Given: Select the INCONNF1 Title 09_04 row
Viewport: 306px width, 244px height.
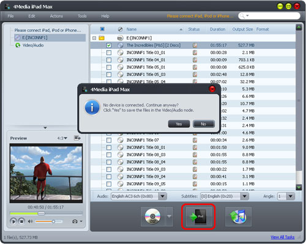Looking at the screenshot, I should (193, 177).
